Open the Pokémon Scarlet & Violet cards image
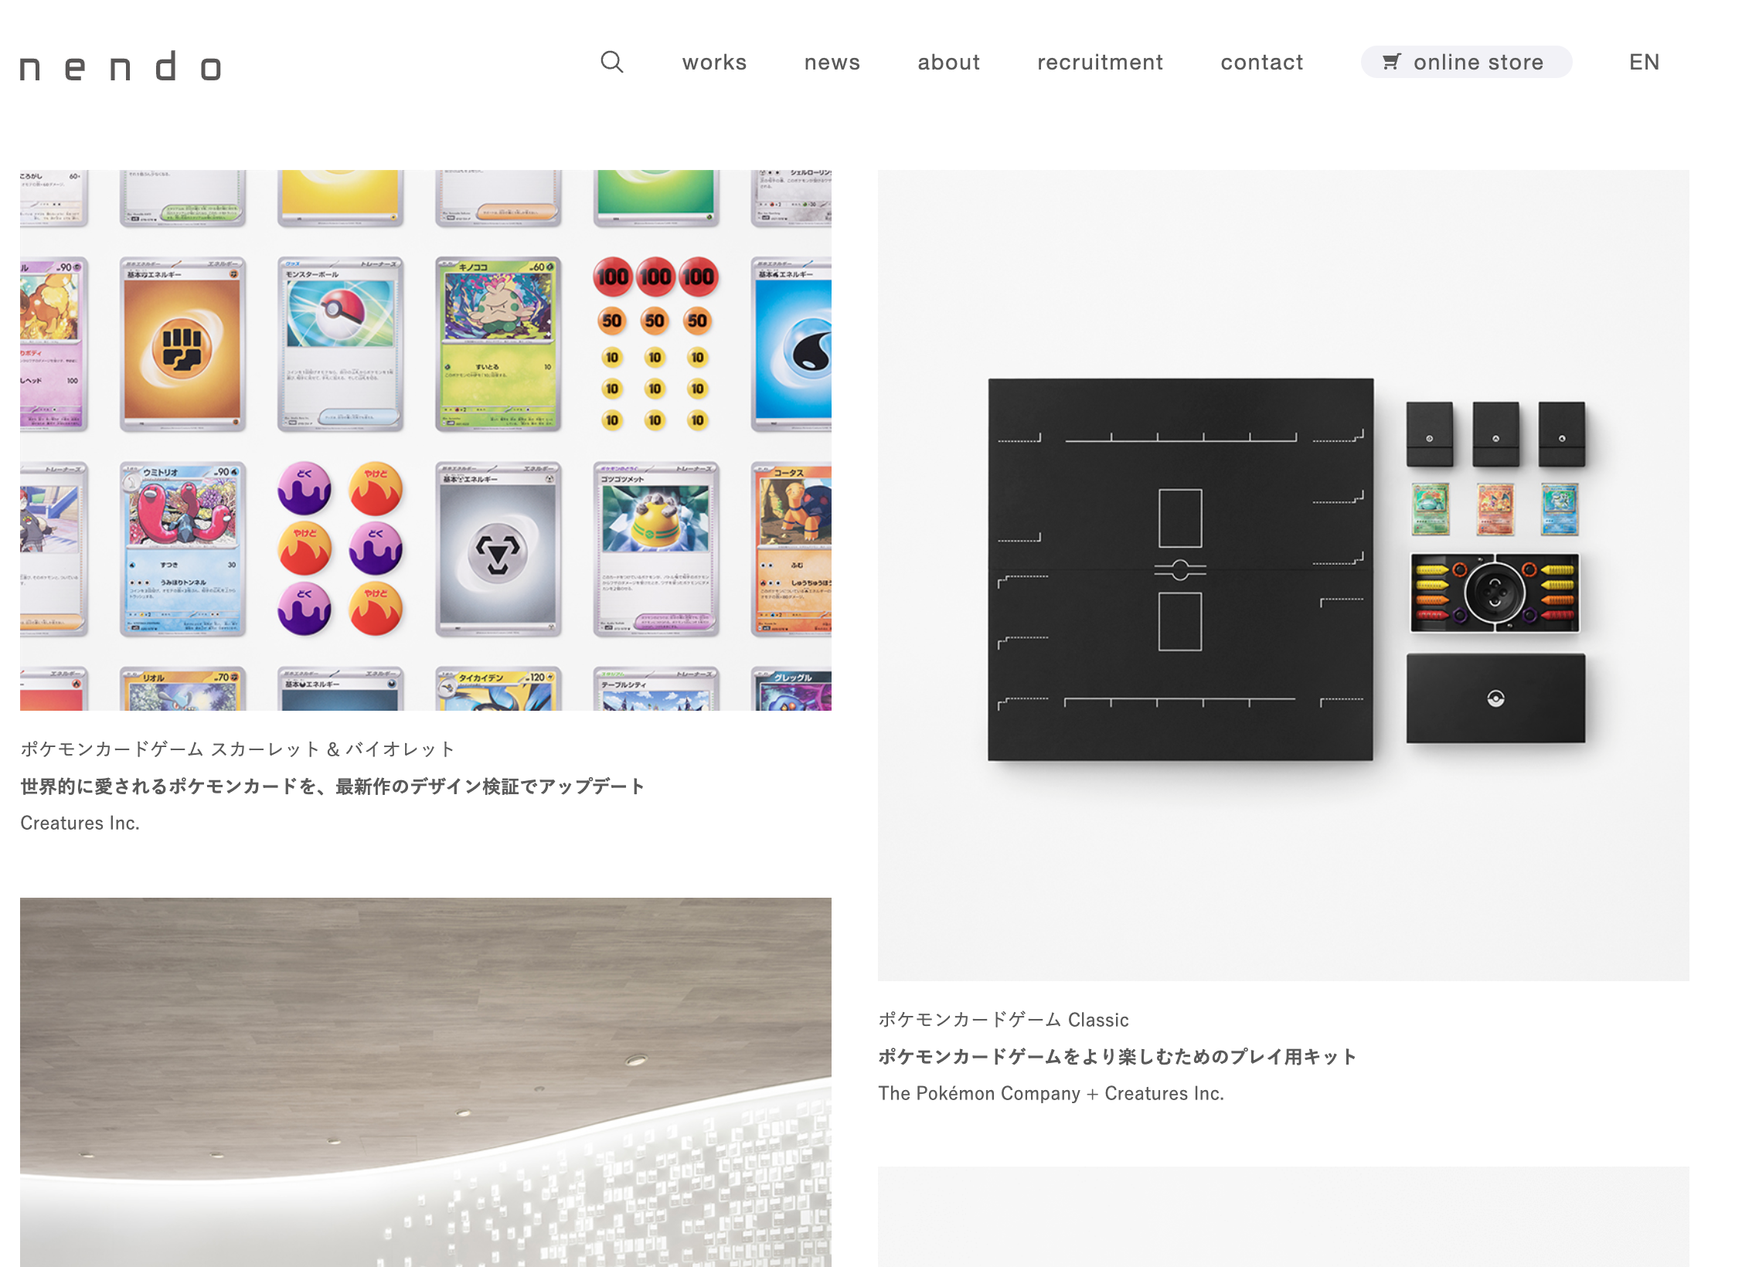Viewport: 1742px width, 1267px height. click(x=426, y=440)
